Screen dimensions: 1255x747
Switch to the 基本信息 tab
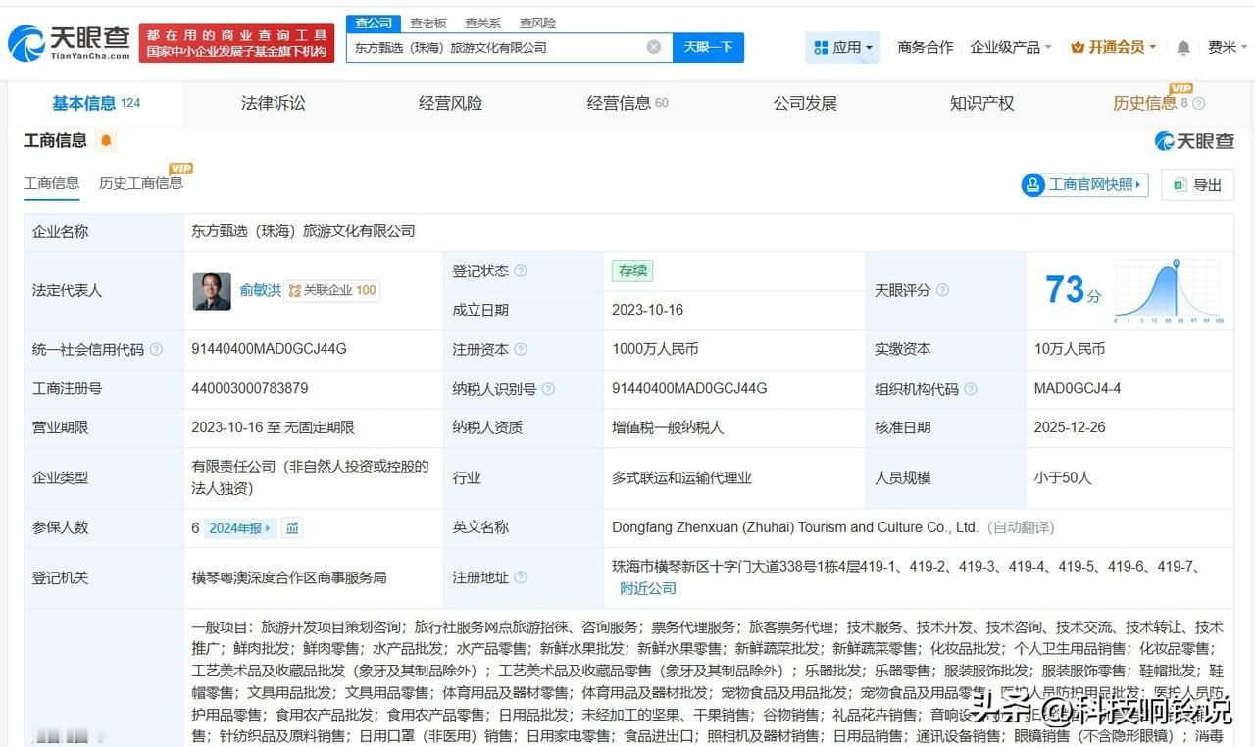(96, 104)
